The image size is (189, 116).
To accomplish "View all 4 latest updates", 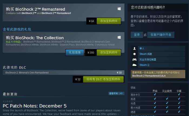I will pos(116,94).
